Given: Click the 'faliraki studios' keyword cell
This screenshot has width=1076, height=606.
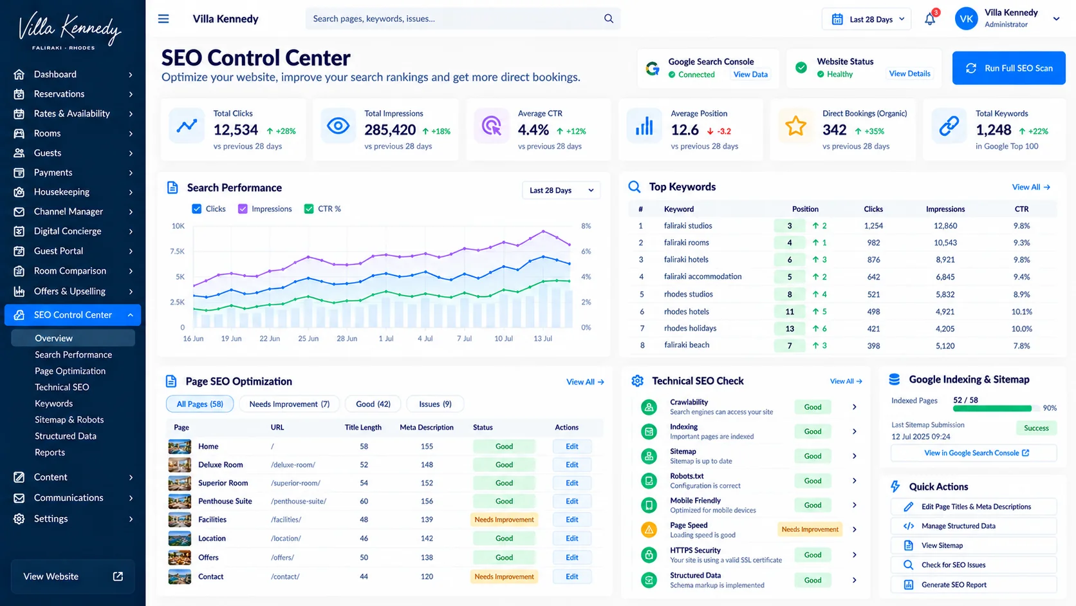Looking at the screenshot, I should pyautogui.click(x=688, y=226).
